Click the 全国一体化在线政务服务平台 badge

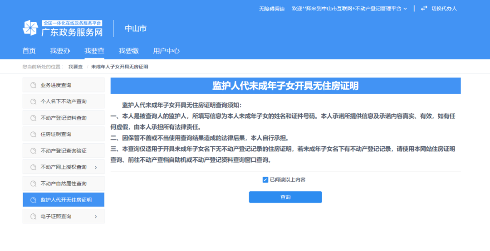(72, 23)
